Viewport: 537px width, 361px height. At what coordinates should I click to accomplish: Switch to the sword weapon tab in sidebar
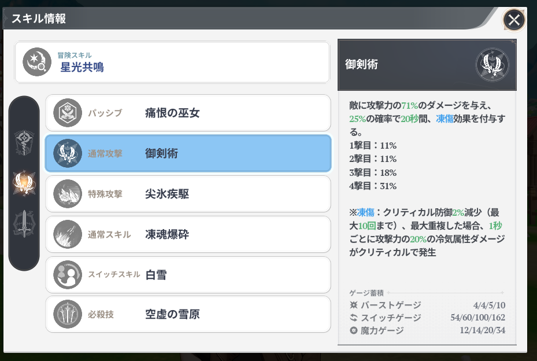(x=24, y=224)
